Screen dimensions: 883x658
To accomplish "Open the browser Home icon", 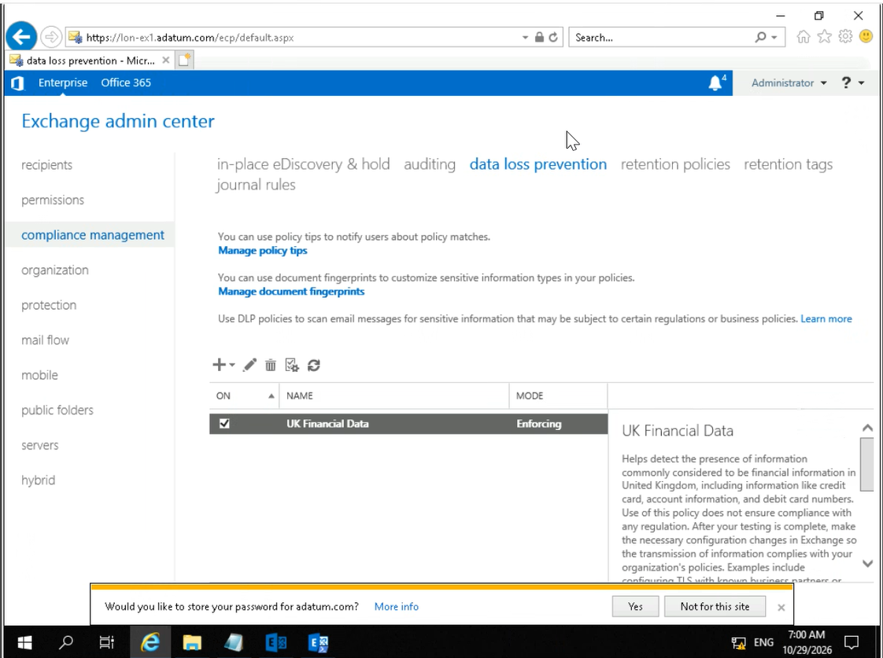I will tap(804, 36).
